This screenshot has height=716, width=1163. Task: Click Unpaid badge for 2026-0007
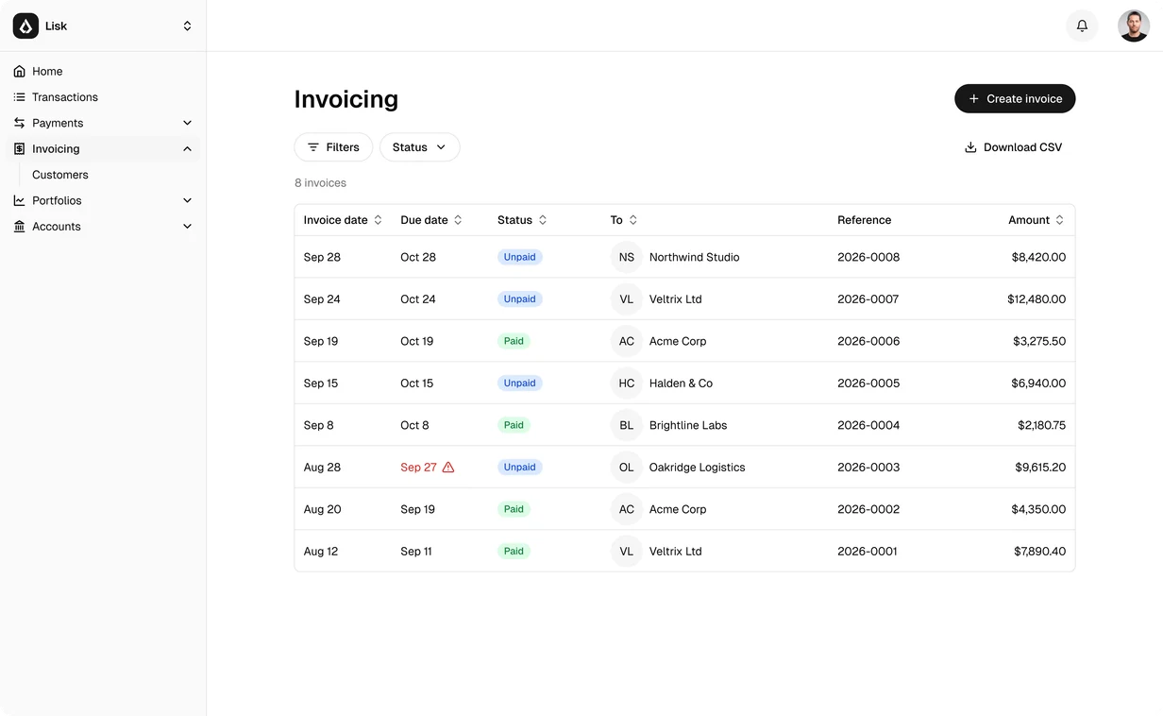520,299
